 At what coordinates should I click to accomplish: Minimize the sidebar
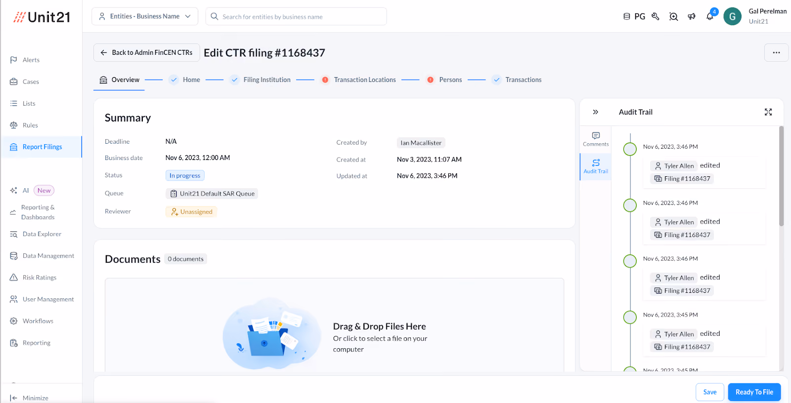[x=30, y=398]
